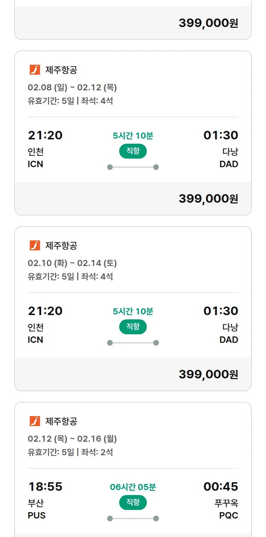Select the 399,000원 price on the 02.10 flight
Viewport: 266px width, 537px height.
coord(208,374)
